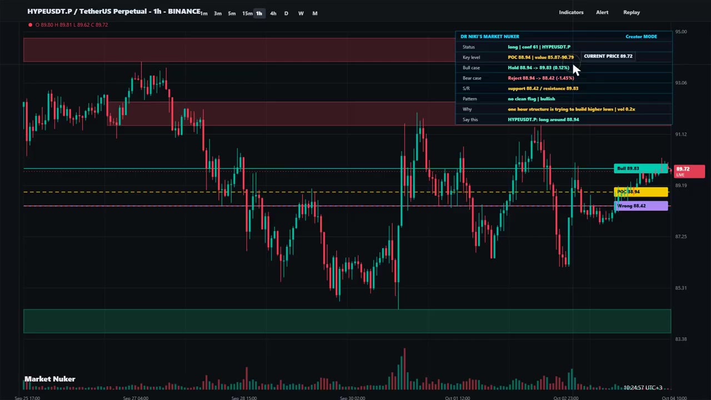The image size is (711, 400).
Task: Choose the W weekly timeframe
Action: coord(301,13)
